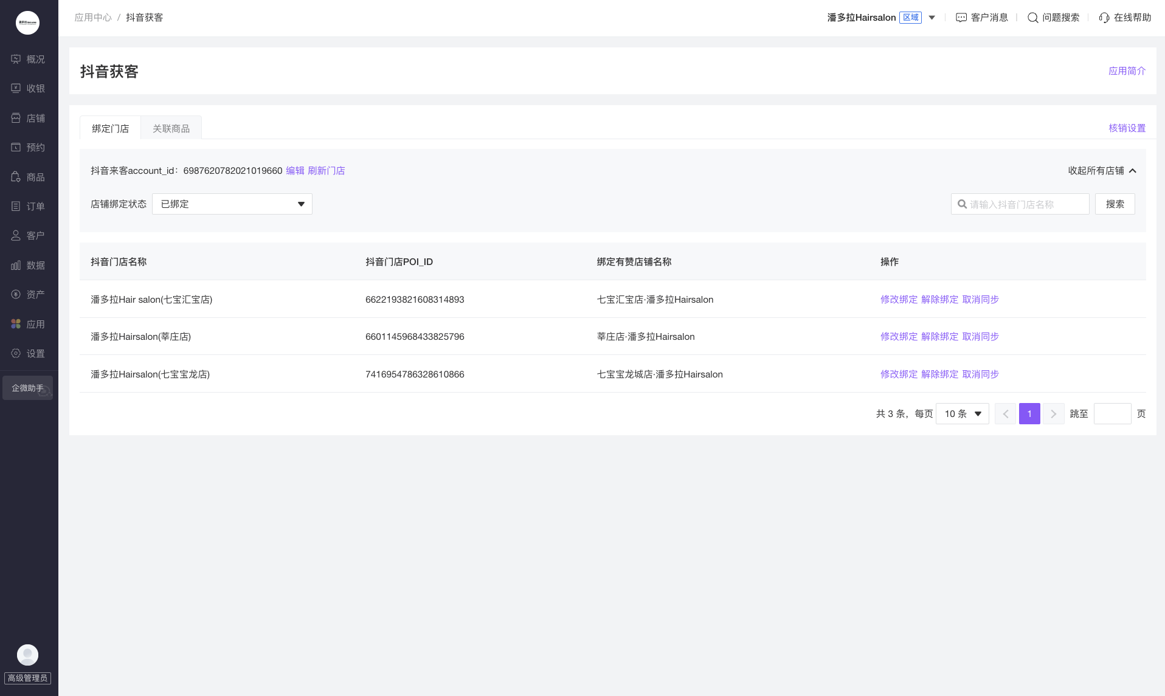Expand the 潘多拉Hairsalon store switcher arrow
The height and width of the screenshot is (696, 1165).
click(932, 18)
